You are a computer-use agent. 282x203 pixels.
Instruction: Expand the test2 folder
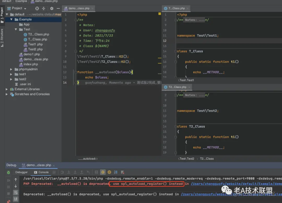pyautogui.click(x=11, y=79)
